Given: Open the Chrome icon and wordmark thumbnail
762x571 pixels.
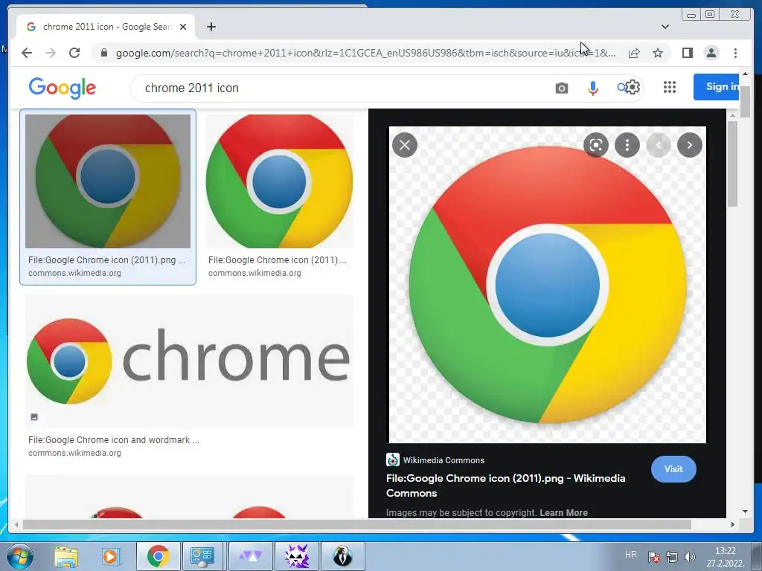Looking at the screenshot, I should (x=189, y=361).
